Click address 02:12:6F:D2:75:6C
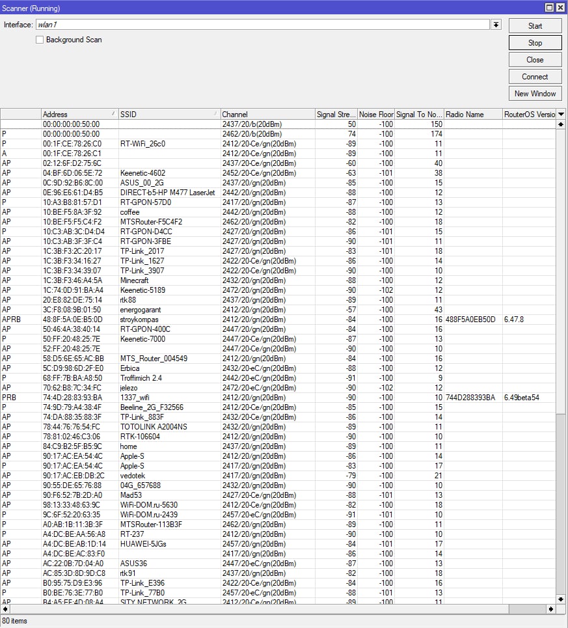Viewport: 568px width, 628px height. [72, 163]
